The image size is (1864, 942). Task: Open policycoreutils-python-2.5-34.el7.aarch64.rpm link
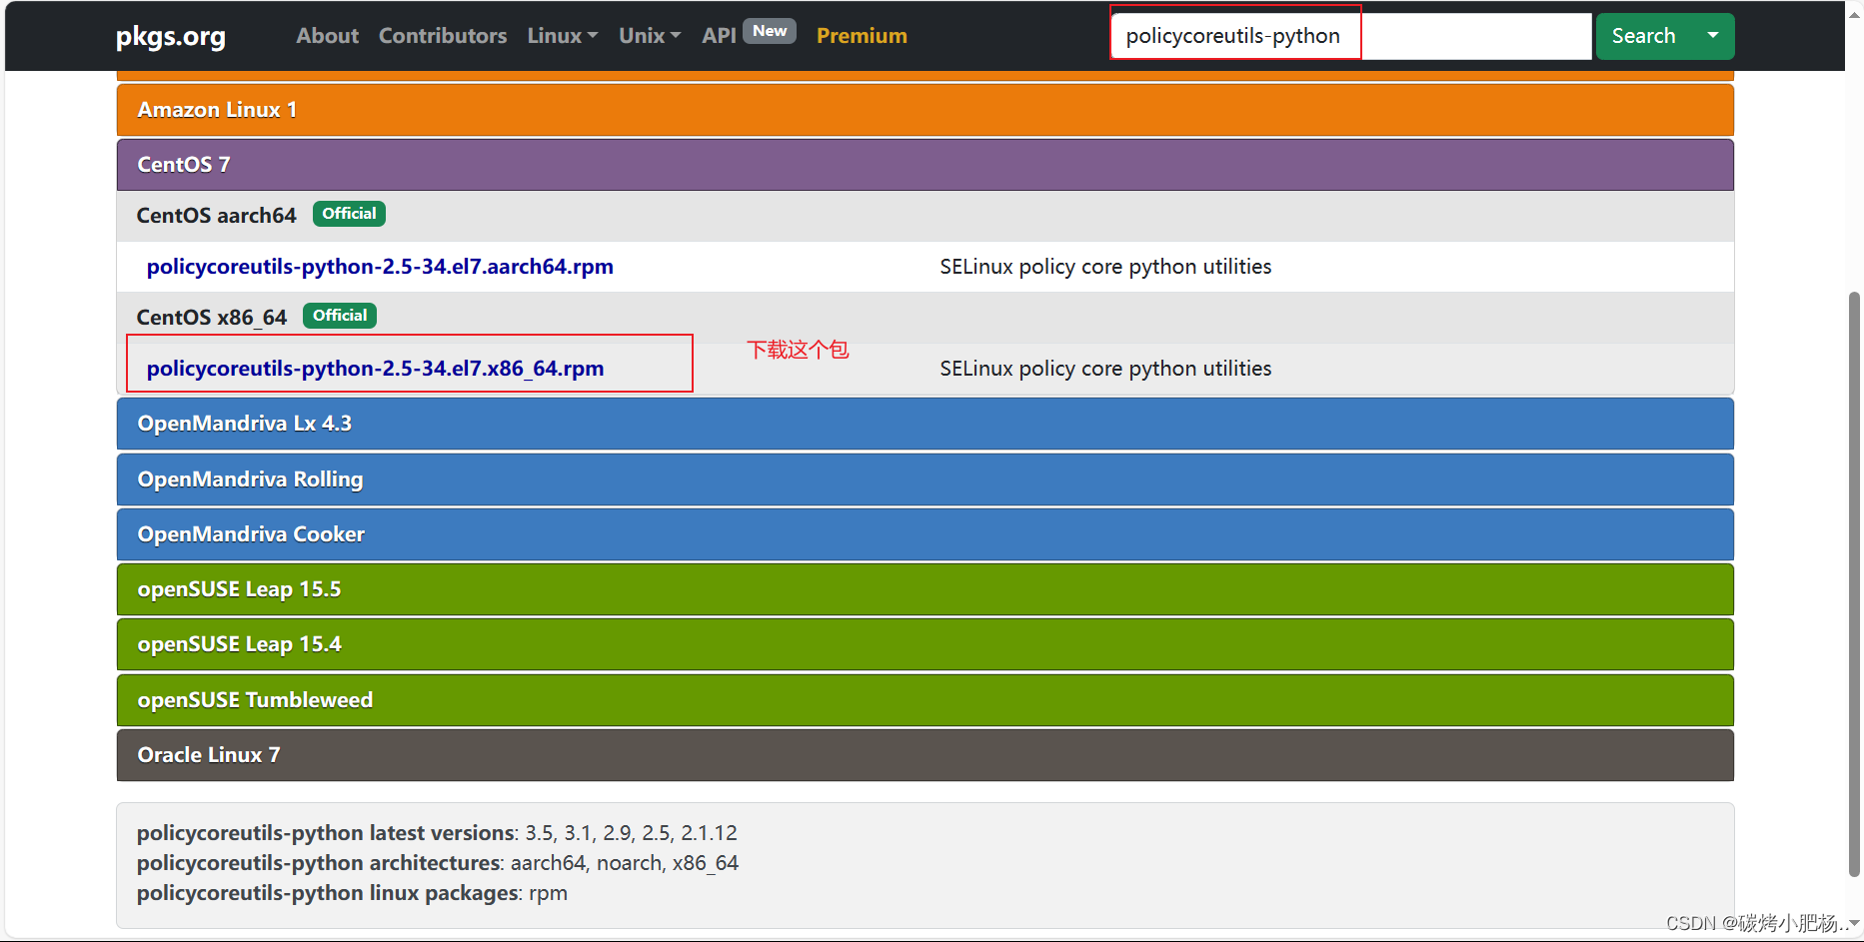coord(380,267)
